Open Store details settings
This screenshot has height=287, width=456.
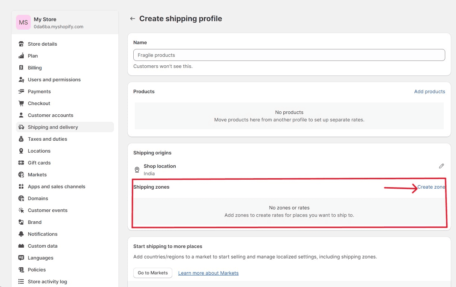coord(65,44)
